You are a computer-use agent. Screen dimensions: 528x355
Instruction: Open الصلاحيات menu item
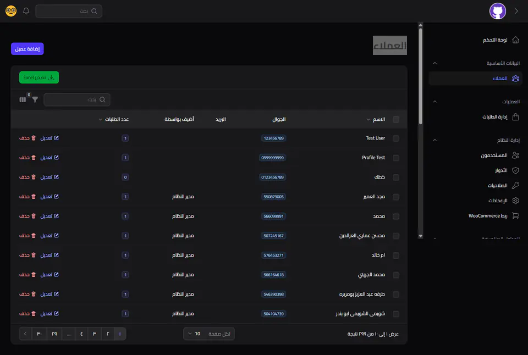497,185
